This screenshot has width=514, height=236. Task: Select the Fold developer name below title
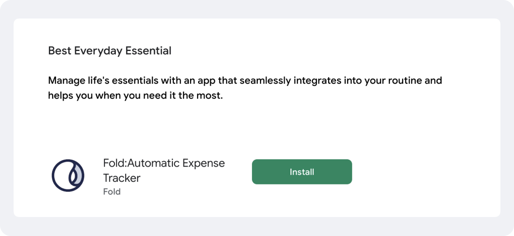pyautogui.click(x=112, y=191)
